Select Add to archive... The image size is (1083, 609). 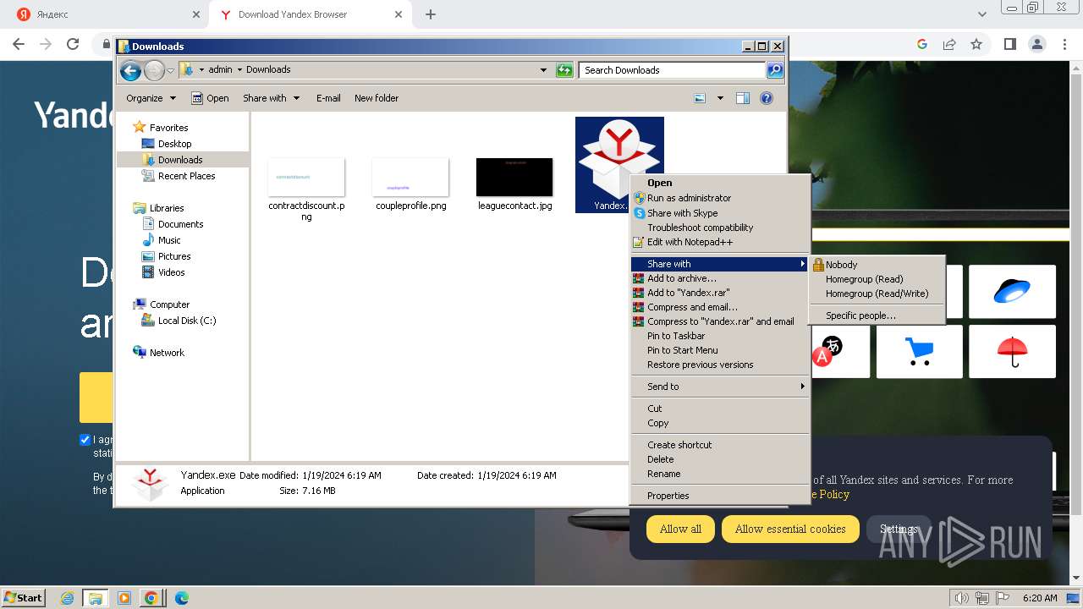681,278
